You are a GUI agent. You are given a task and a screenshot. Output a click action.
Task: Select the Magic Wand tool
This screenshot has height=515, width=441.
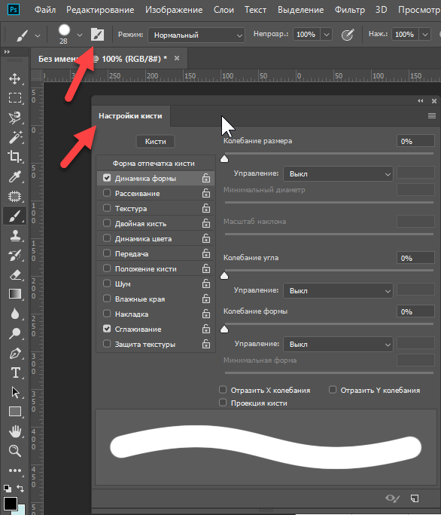pos(15,137)
